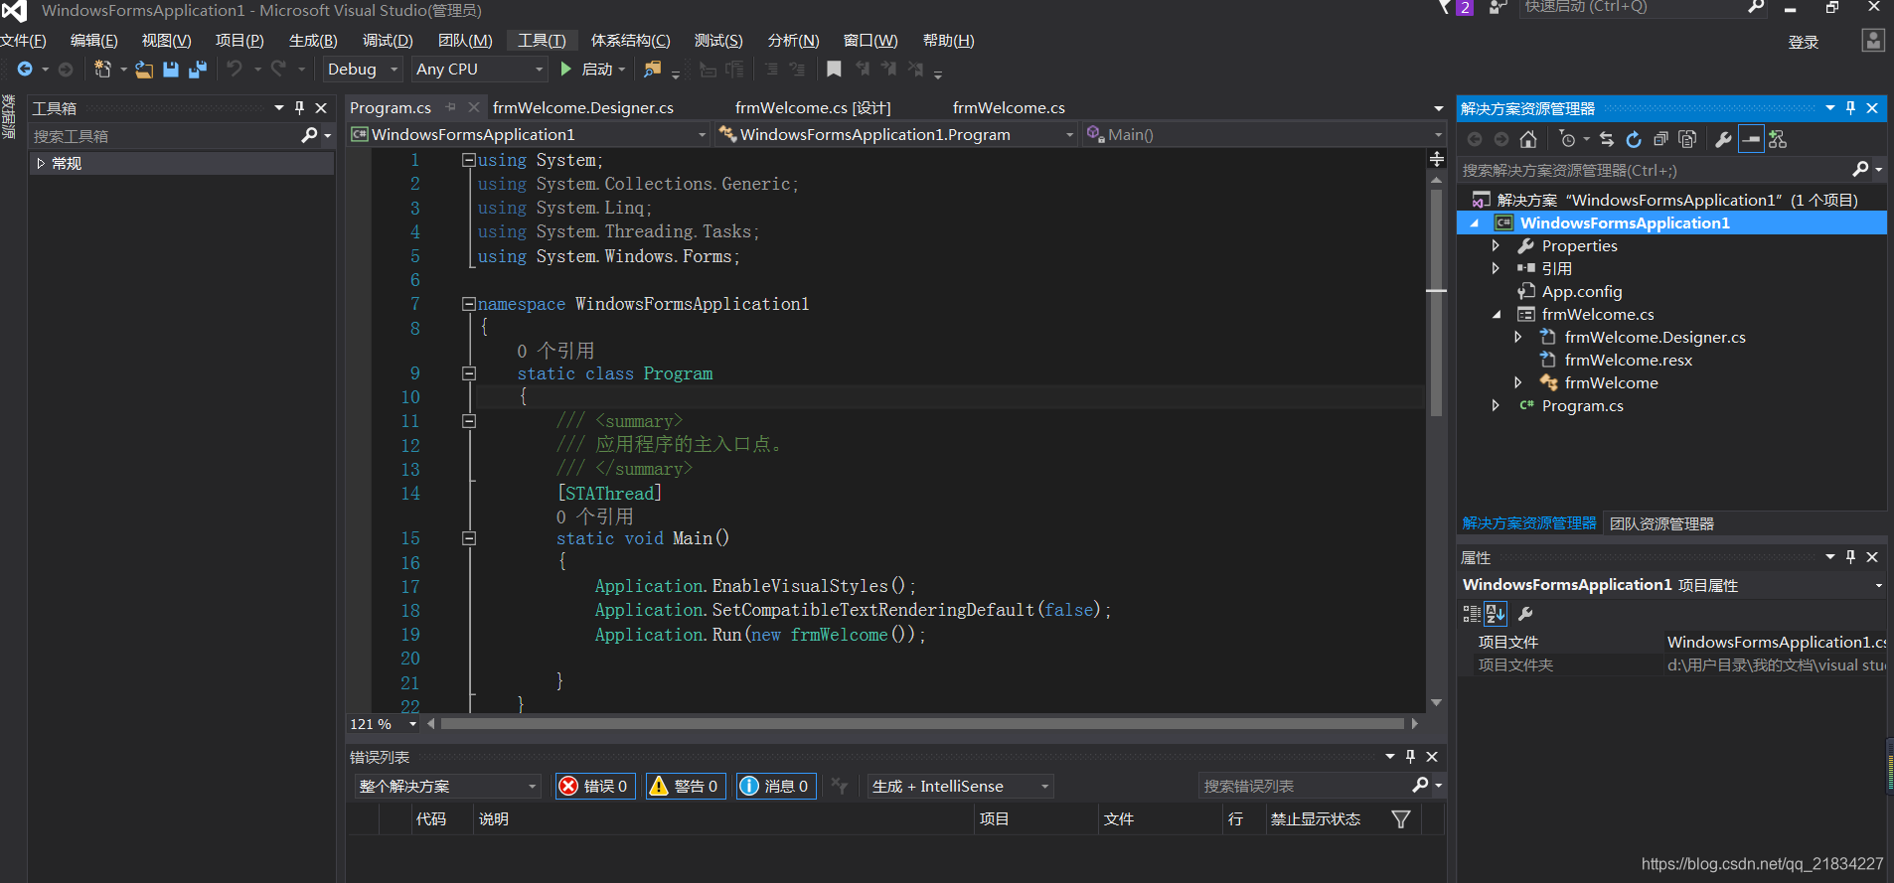Open the 调试(D) menu
1894x883 pixels.
click(388, 41)
